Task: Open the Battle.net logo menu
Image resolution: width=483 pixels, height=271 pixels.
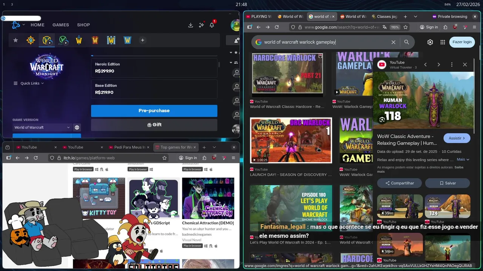Action: 16,25
